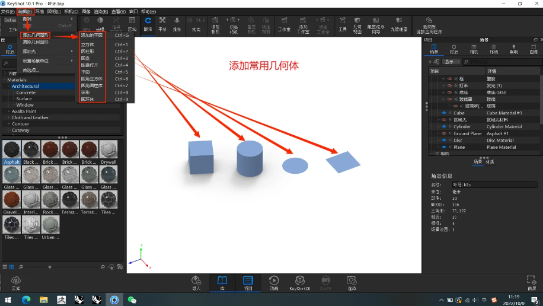The width and height of the screenshot is (543, 306).
Task: Select the Concrete material category
Action: coord(26,93)
